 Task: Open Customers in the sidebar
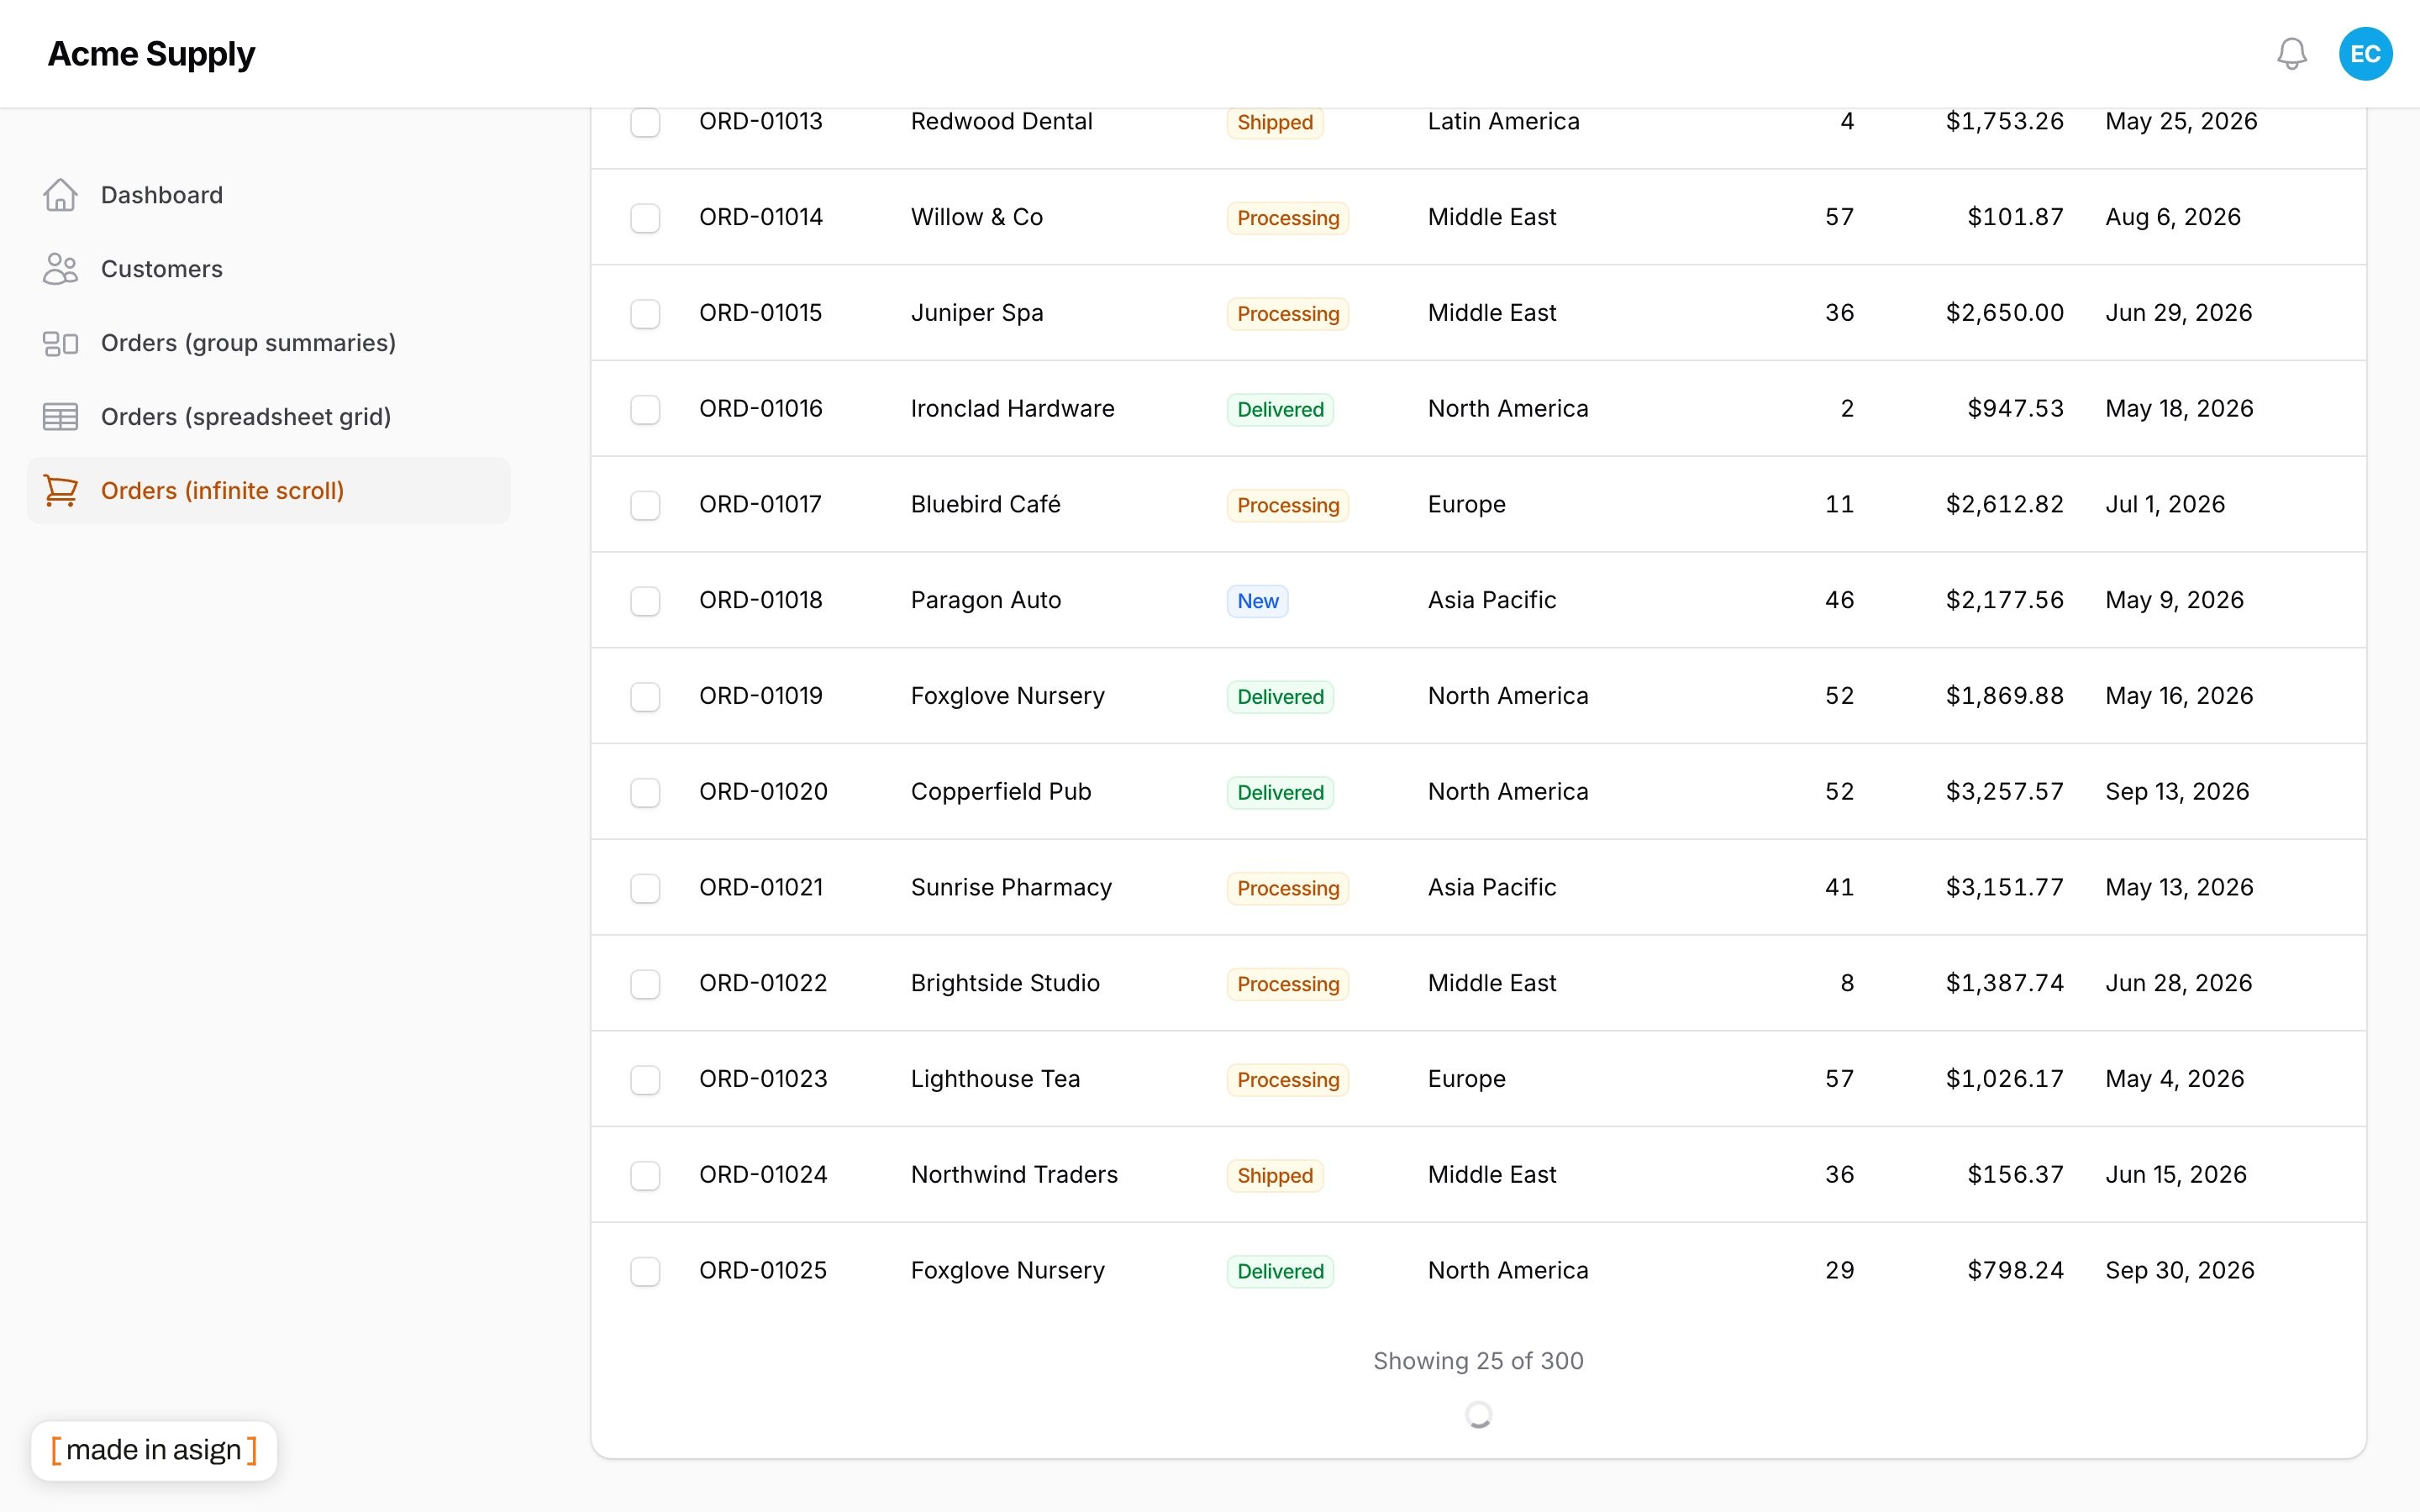point(268,269)
